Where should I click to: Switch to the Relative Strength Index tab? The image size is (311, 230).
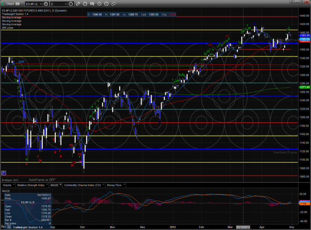coord(31,184)
